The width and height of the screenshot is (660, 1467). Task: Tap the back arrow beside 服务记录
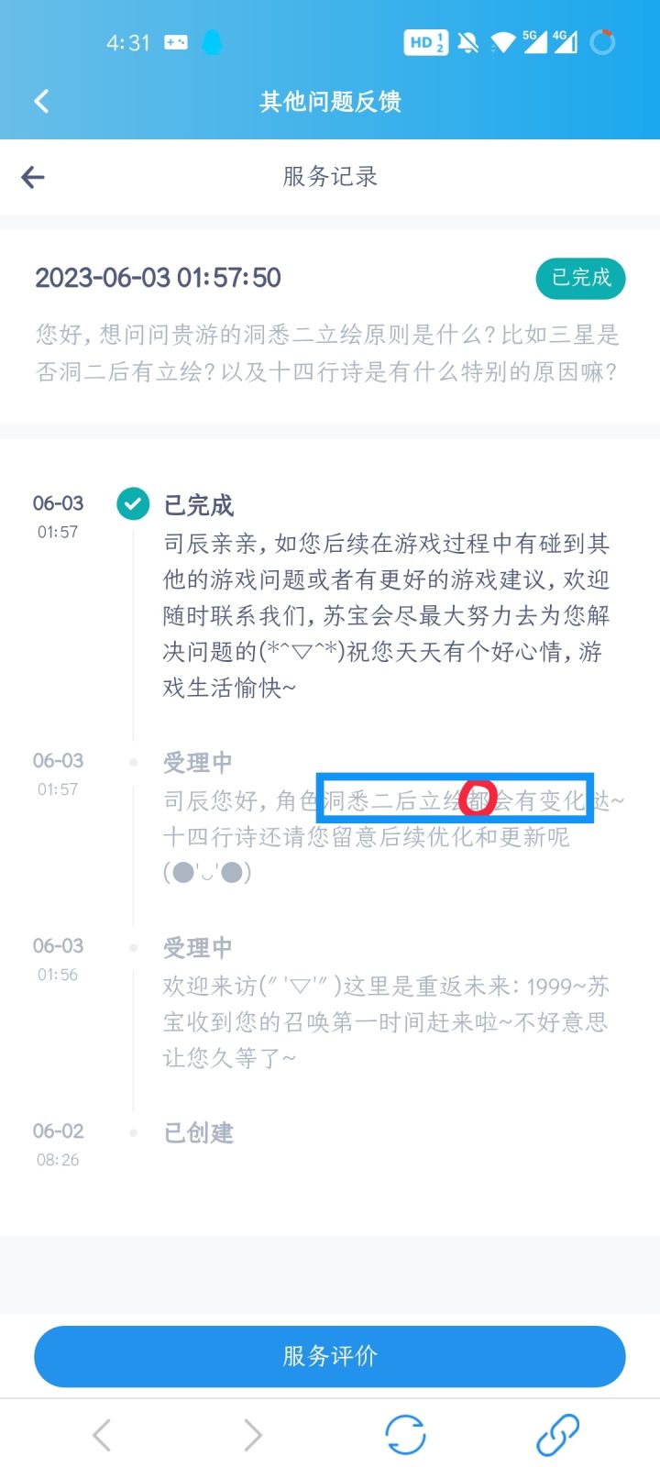pyautogui.click(x=33, y=177)
